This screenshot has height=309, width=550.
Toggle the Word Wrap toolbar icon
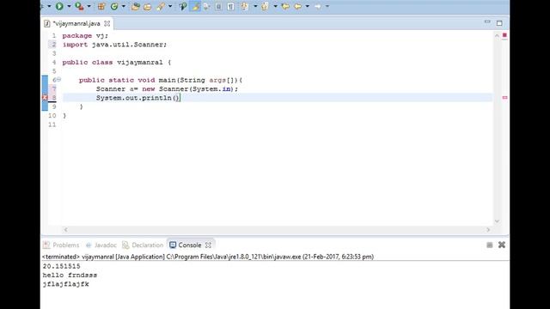pos(206,6)
